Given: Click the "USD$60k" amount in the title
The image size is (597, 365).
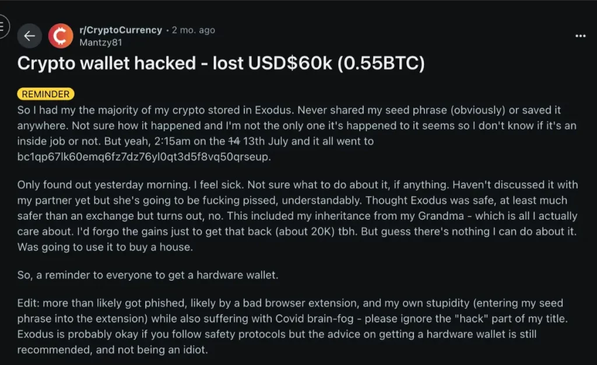Looking at the screenshot, I should (x=290, y=63).
